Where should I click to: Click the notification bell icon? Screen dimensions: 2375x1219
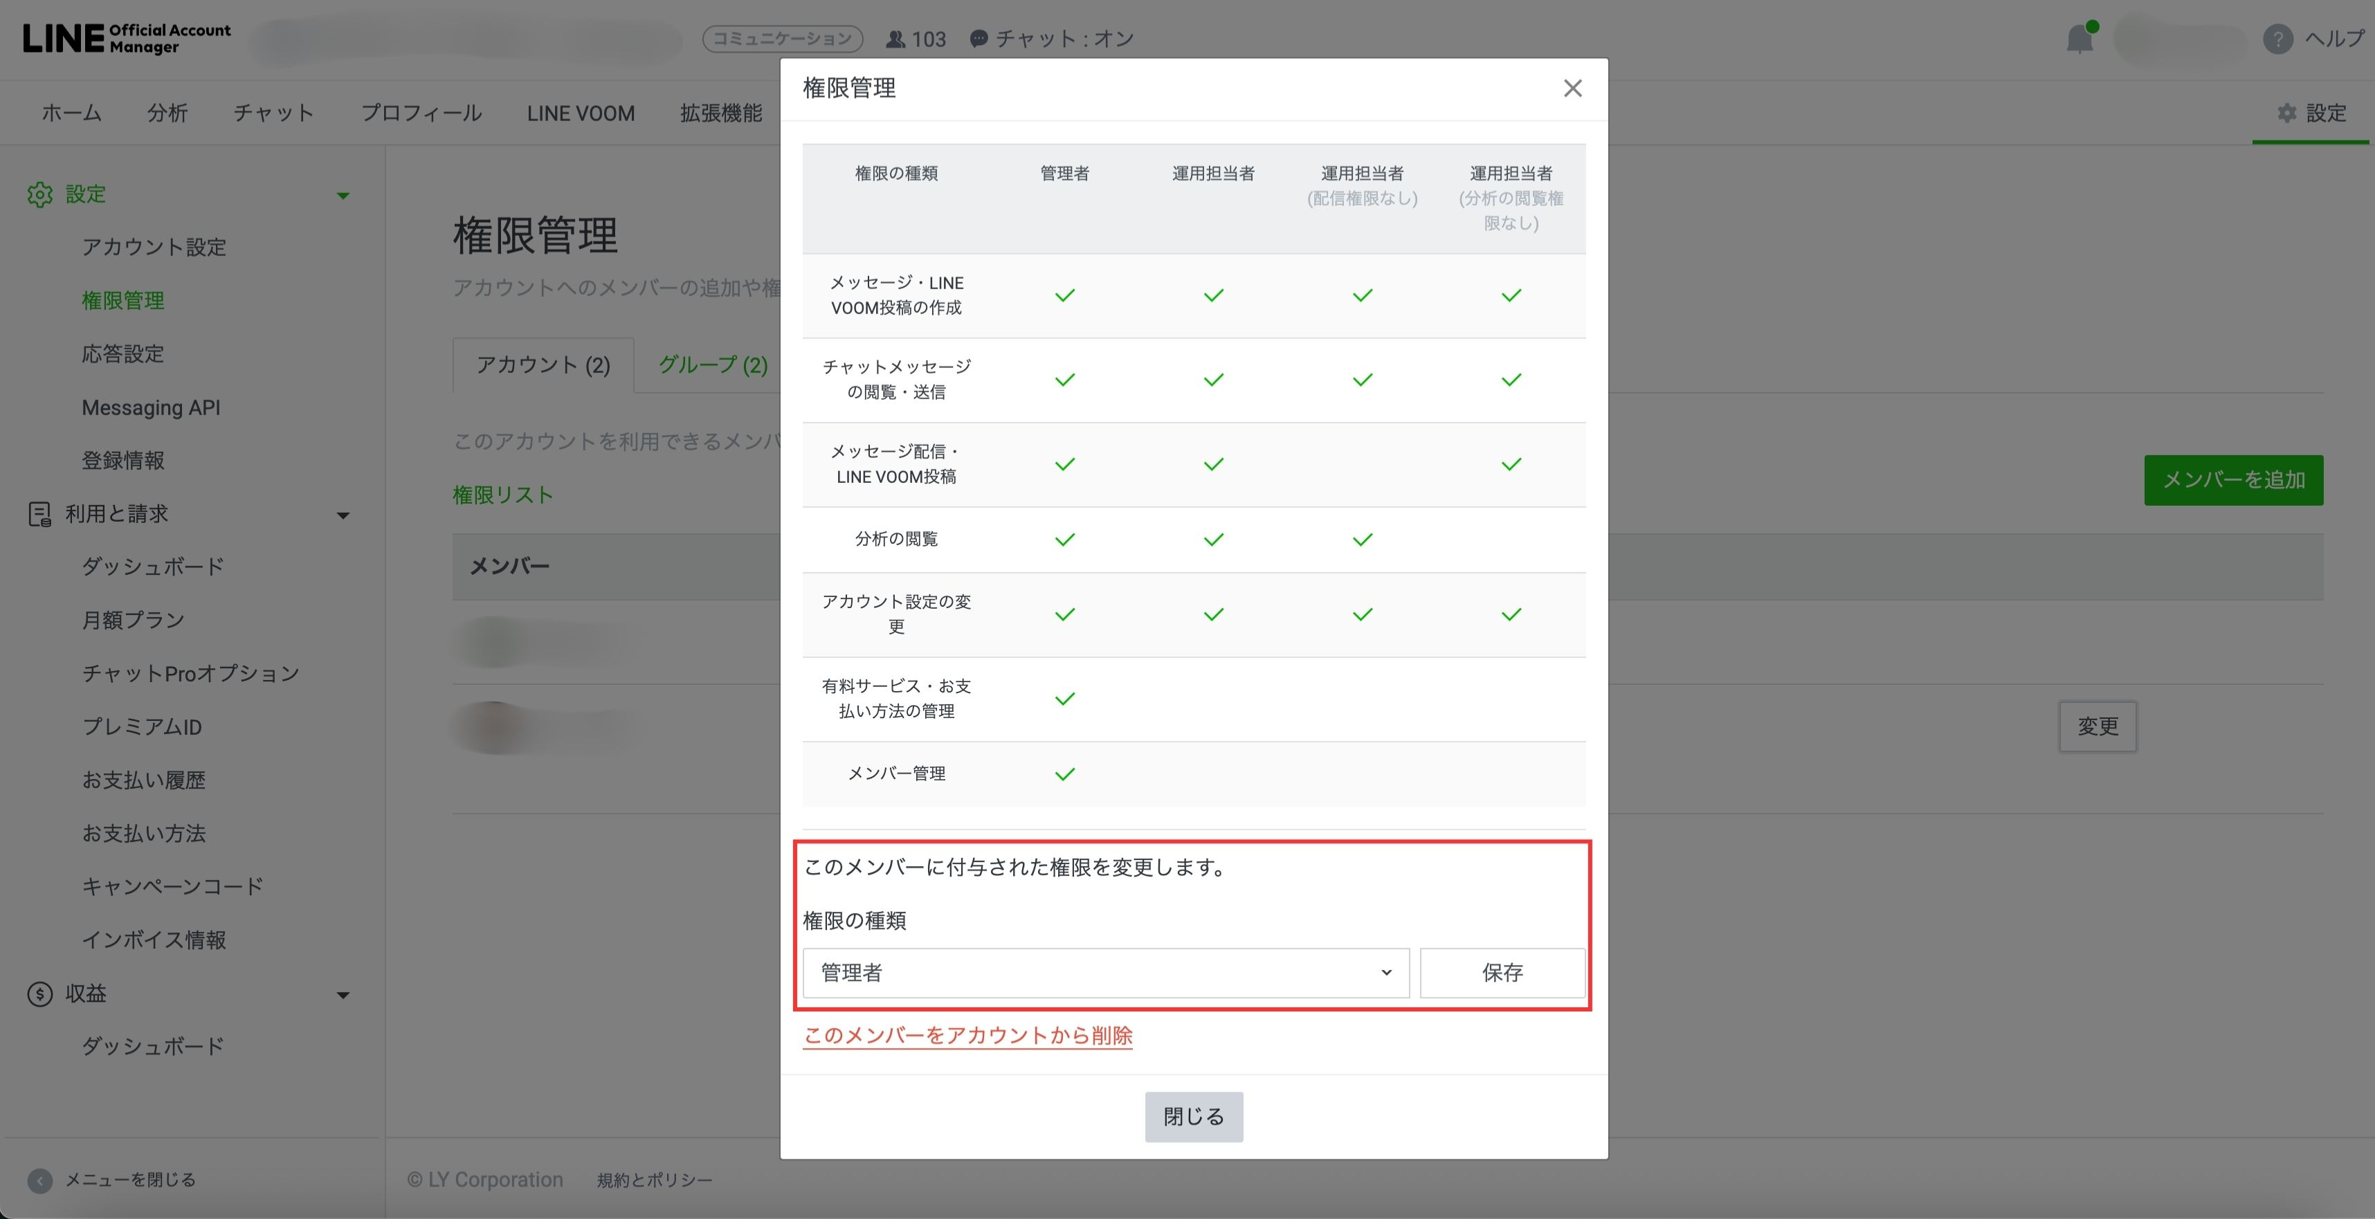tap(2079, 39)
